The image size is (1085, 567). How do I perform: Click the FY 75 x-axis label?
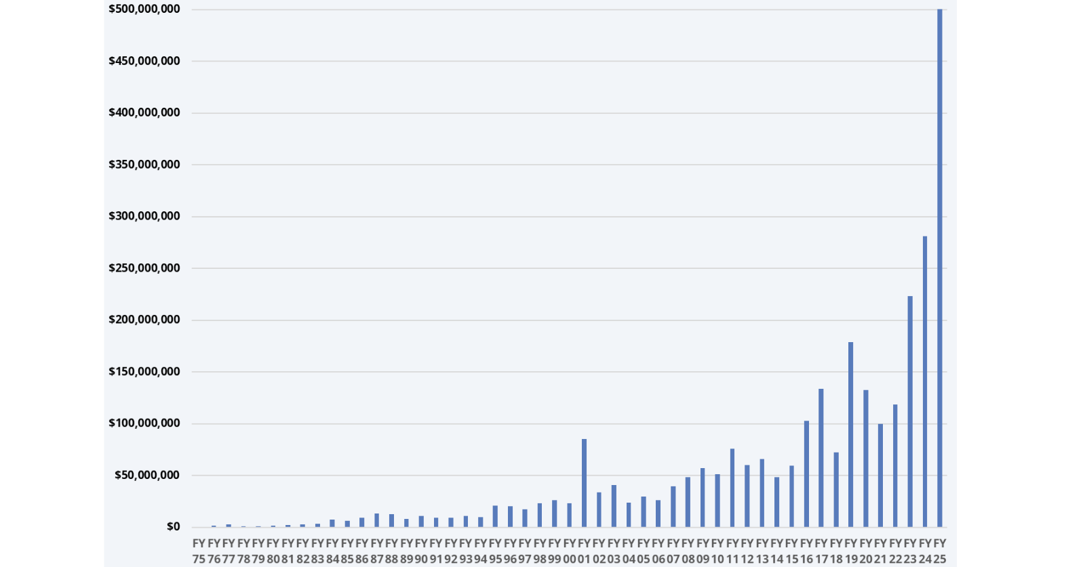coord(199,551)
